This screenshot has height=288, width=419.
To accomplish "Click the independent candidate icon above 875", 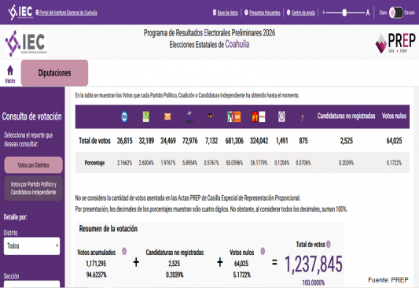I will [303, 118].
